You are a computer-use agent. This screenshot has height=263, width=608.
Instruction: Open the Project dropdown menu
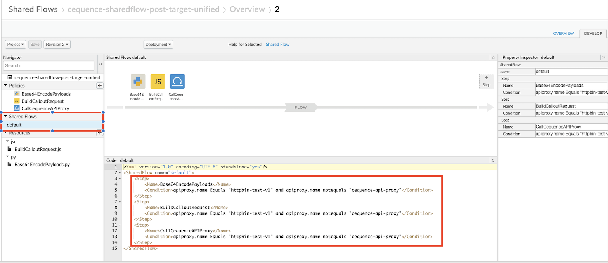tap(16, 45)
